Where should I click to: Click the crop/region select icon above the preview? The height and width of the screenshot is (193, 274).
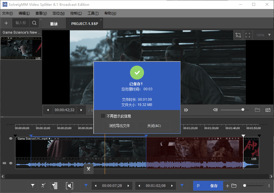pos(238,35)
